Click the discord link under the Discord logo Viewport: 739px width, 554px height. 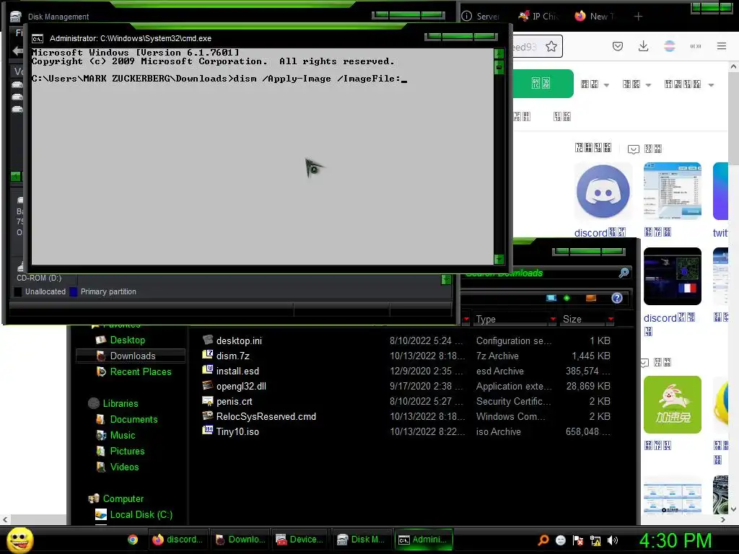click(600, 233)
